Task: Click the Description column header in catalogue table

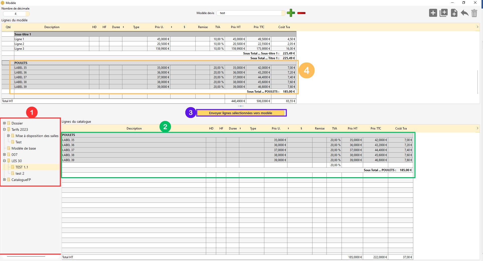Action: tap(134, 128)
